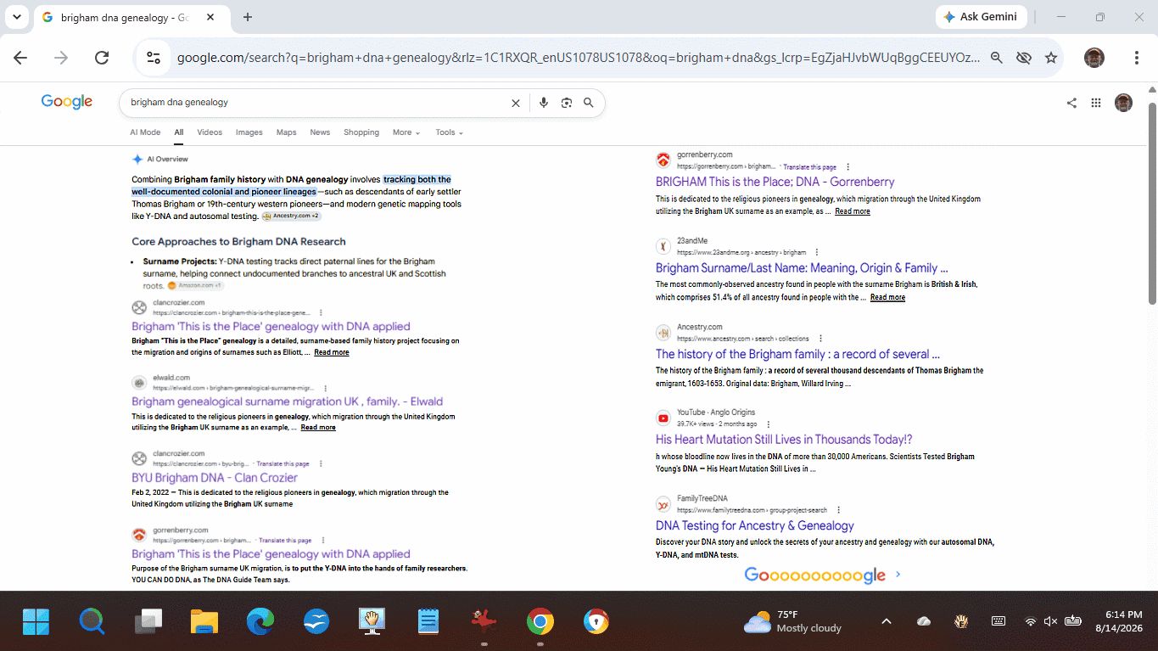Open 'The history of the Brigham family' link
The height and width of the screenshot is (651, 1158).
(x=797, y=354)
